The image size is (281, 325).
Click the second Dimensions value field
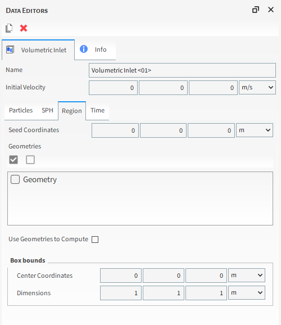coord(164,293)
